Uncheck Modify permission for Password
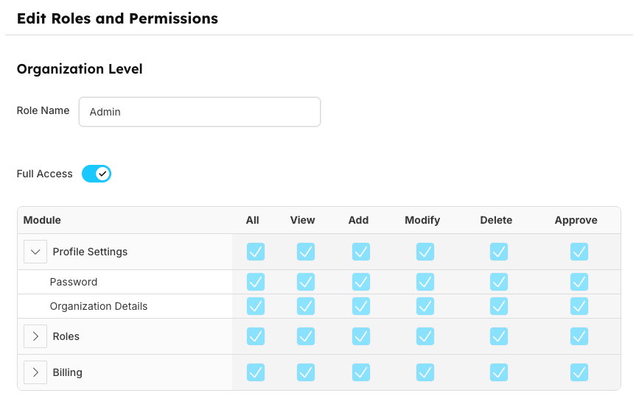639x404 pixels. [x=425, y=282]
